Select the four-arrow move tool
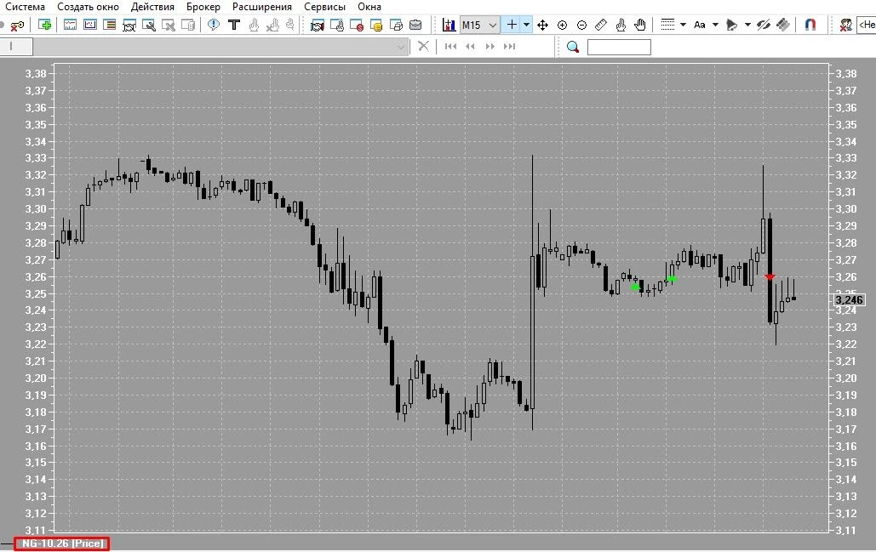This screenshot has width=876, height=552. click(x=542, y=26)
